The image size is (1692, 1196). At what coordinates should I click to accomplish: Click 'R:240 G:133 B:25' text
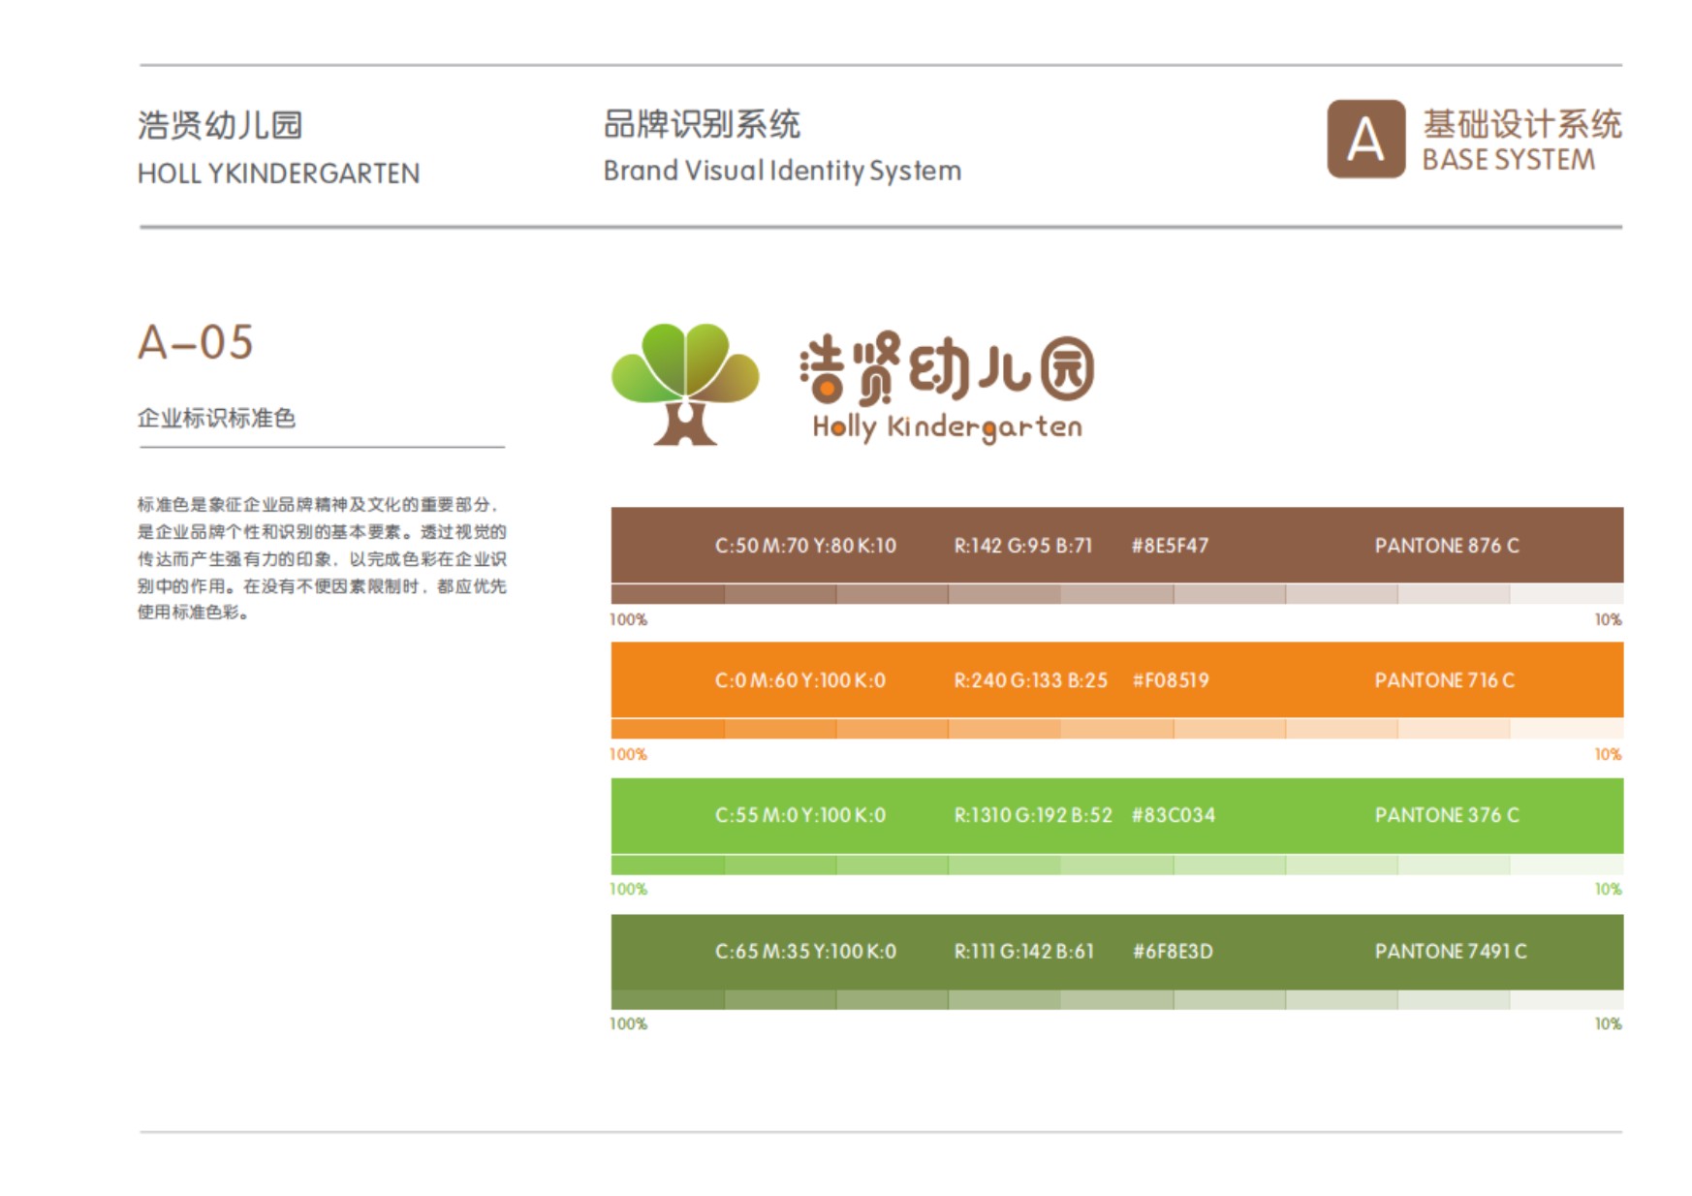(x=1031, y=680)
